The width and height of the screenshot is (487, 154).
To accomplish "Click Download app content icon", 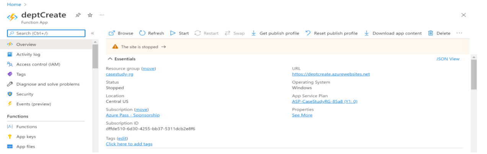I will pos(366,33).
